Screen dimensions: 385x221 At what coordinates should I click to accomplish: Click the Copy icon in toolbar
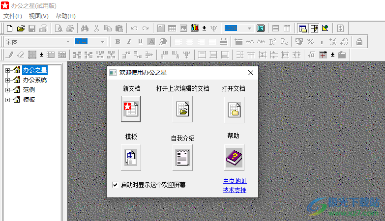point(108,28)
